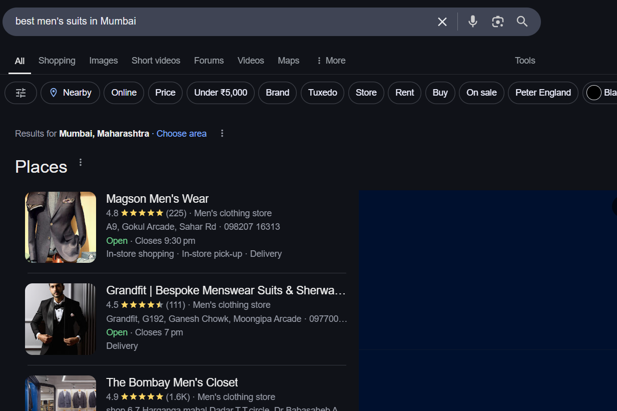Screen dimensions: 617x411
Task: Enable the On sale filter
Action: 481,93
